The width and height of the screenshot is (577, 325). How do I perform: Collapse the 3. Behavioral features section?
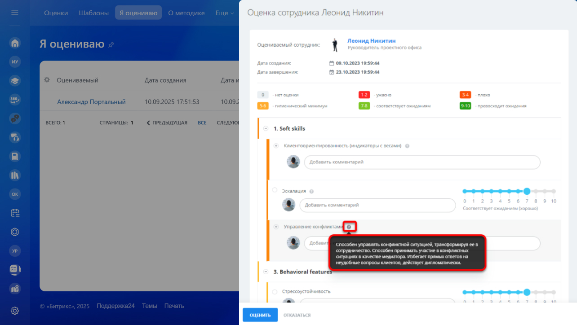[266, 272]
